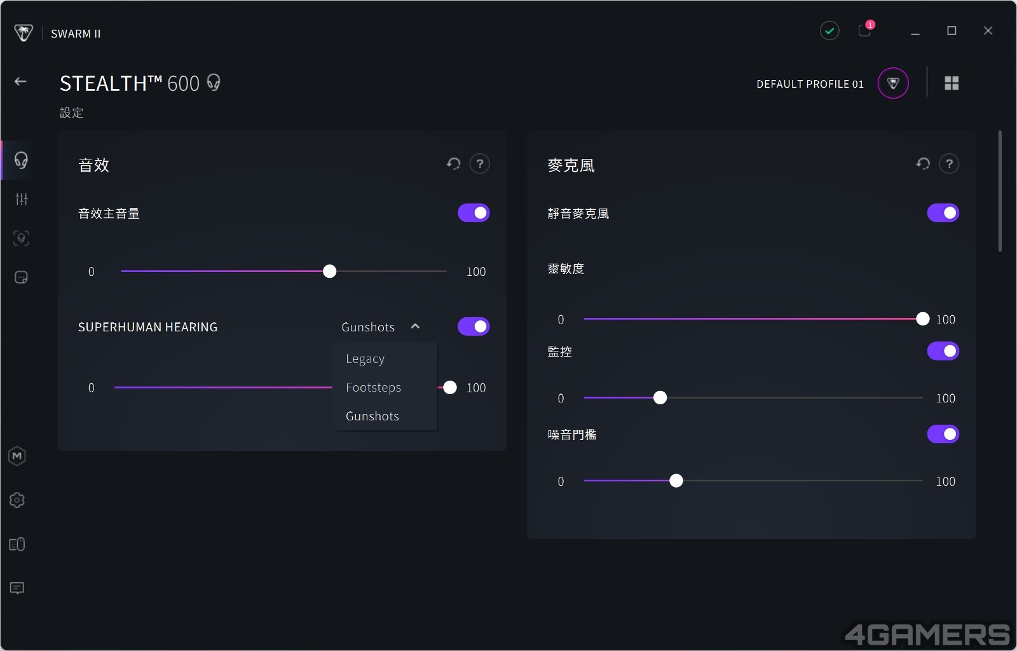Click the vertical scrollbar on the right

coord(1000,191)
